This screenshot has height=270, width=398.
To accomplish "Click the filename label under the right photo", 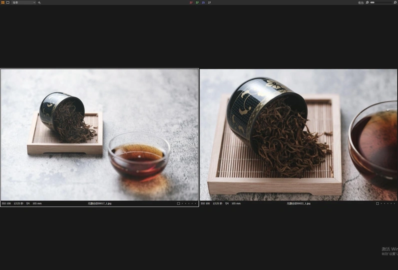I will 299,203.
